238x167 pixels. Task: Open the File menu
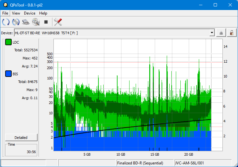pyautogui.click(x=5, y=13)
